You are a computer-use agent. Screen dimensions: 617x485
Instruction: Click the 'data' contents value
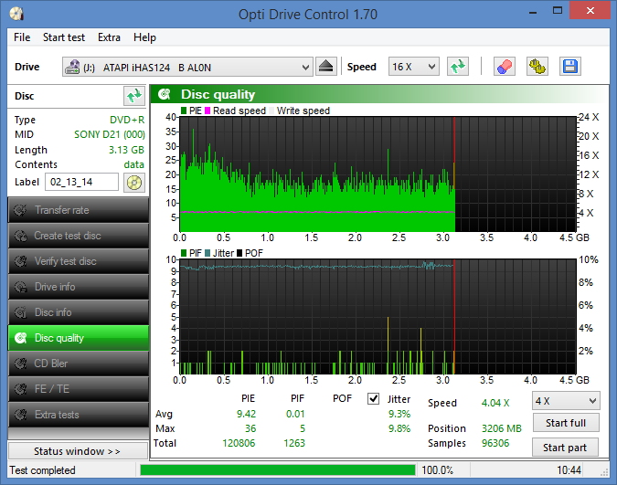pos(133,164)
